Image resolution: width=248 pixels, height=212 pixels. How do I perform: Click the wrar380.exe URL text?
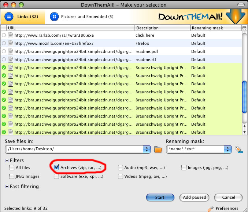point(54,35)
